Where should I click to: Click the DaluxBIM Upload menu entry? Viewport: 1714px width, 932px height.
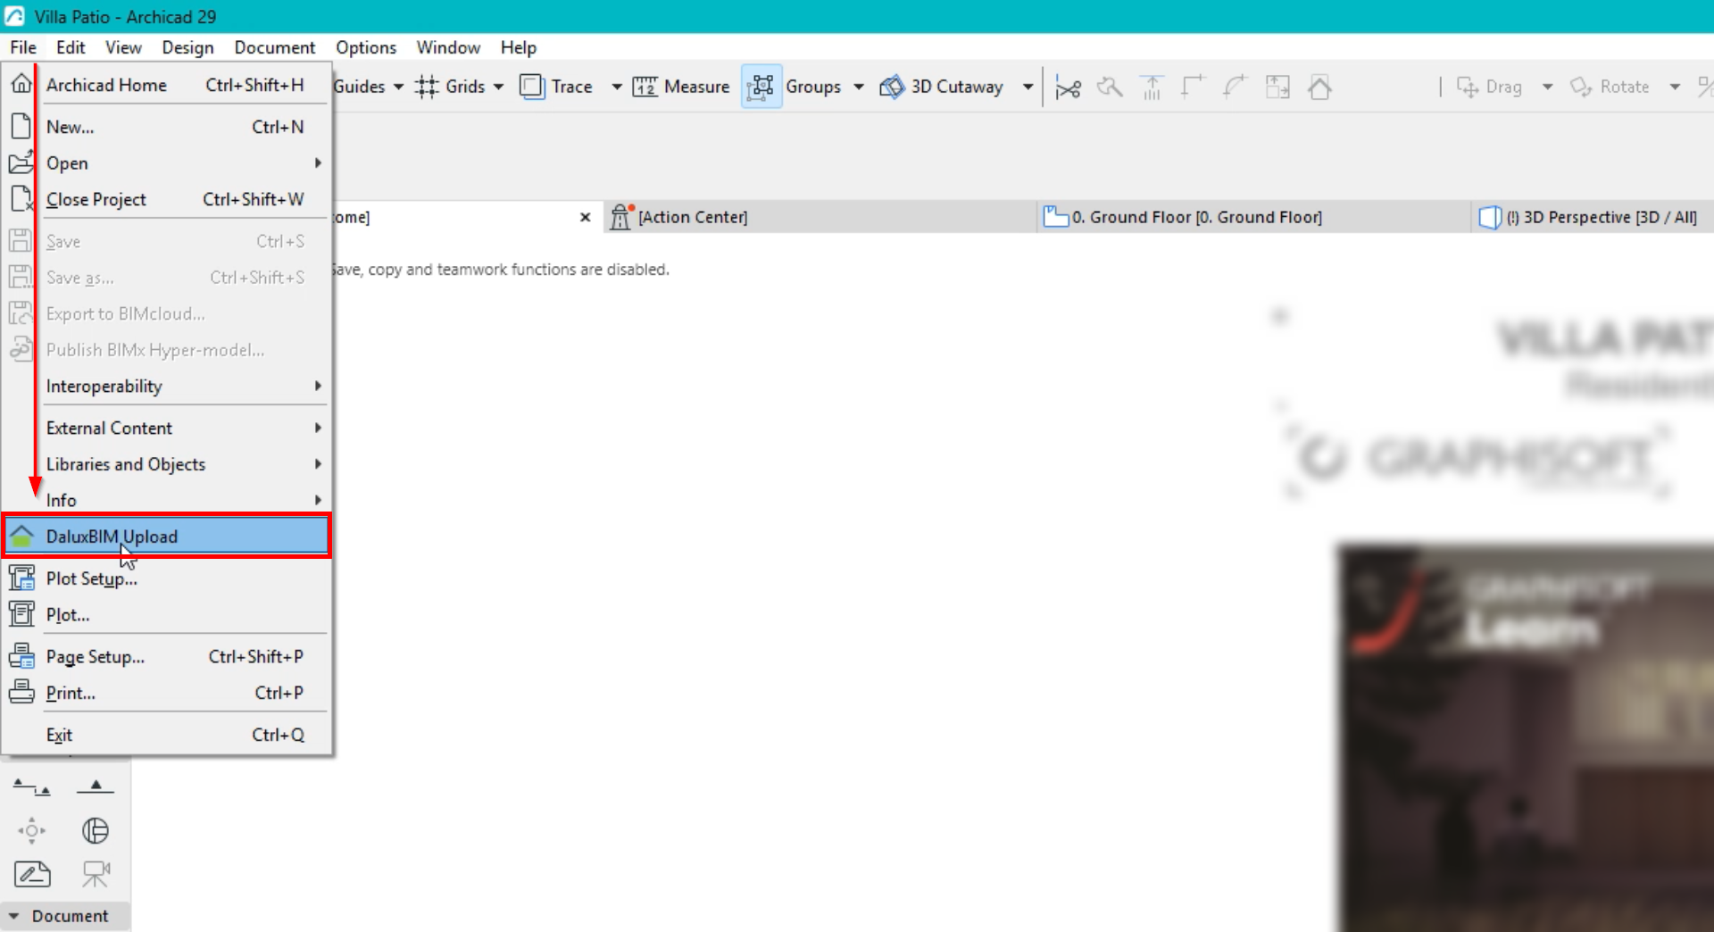click(167, 537)
